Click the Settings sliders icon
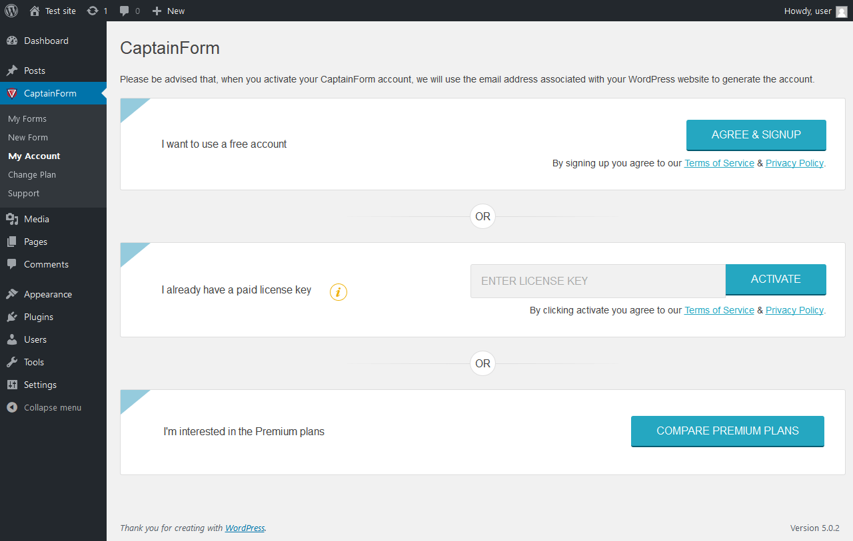Viewport: 853px width, 541px height. [x=12, y=385]
